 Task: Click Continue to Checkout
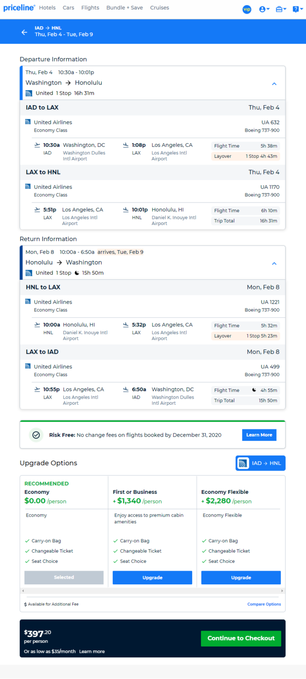click(x=241, y=638)
